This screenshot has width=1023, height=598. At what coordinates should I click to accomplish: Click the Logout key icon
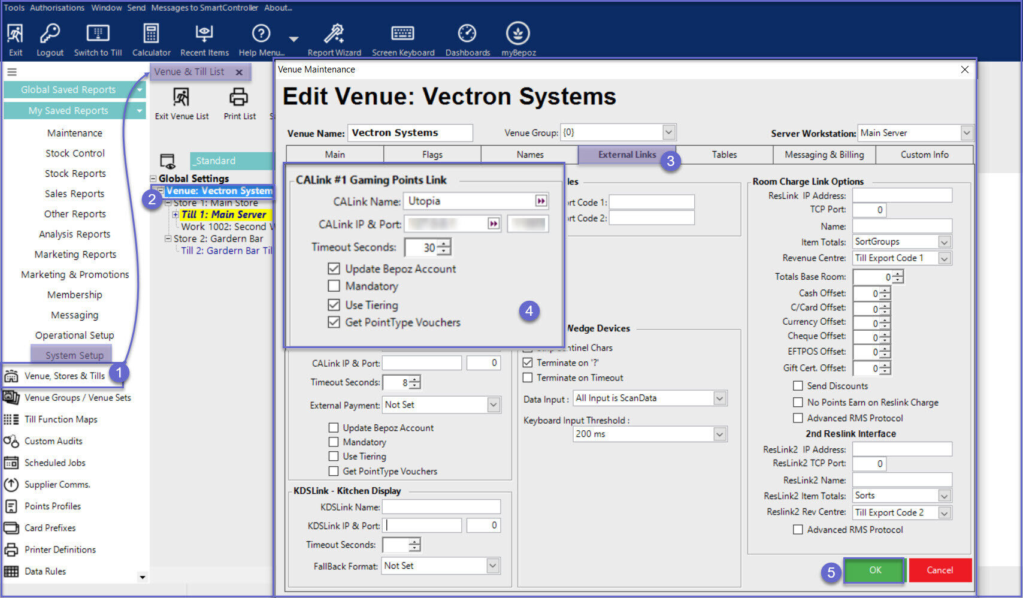pos(50,34)
